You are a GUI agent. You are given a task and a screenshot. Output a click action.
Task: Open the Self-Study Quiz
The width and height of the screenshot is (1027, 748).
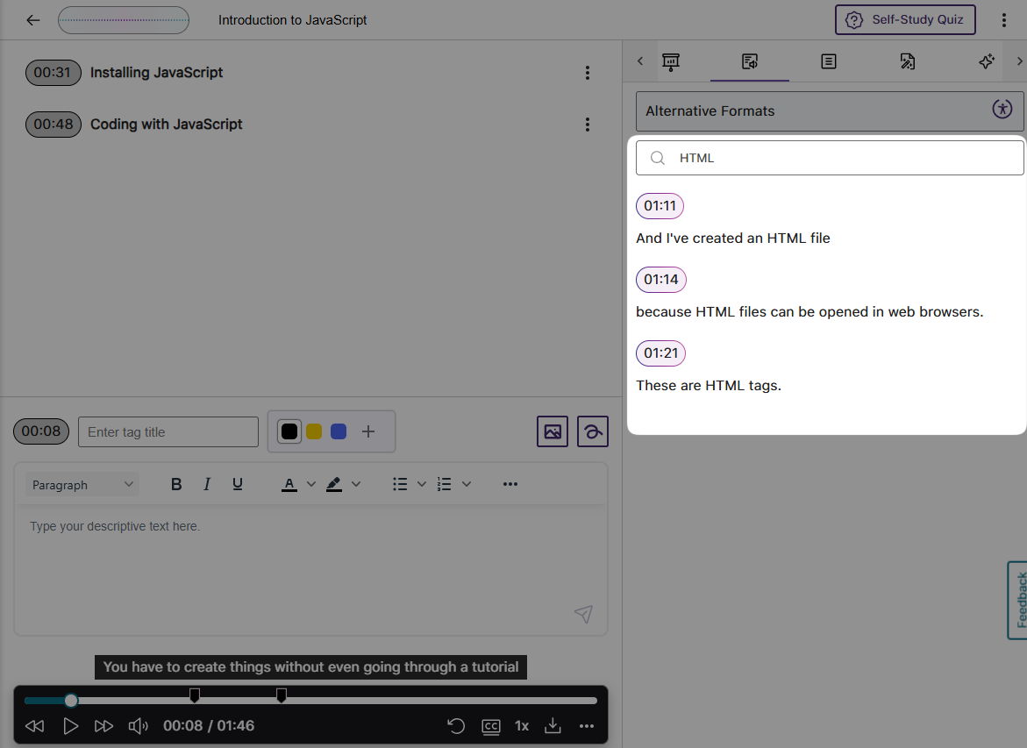(x=905, y=19)
